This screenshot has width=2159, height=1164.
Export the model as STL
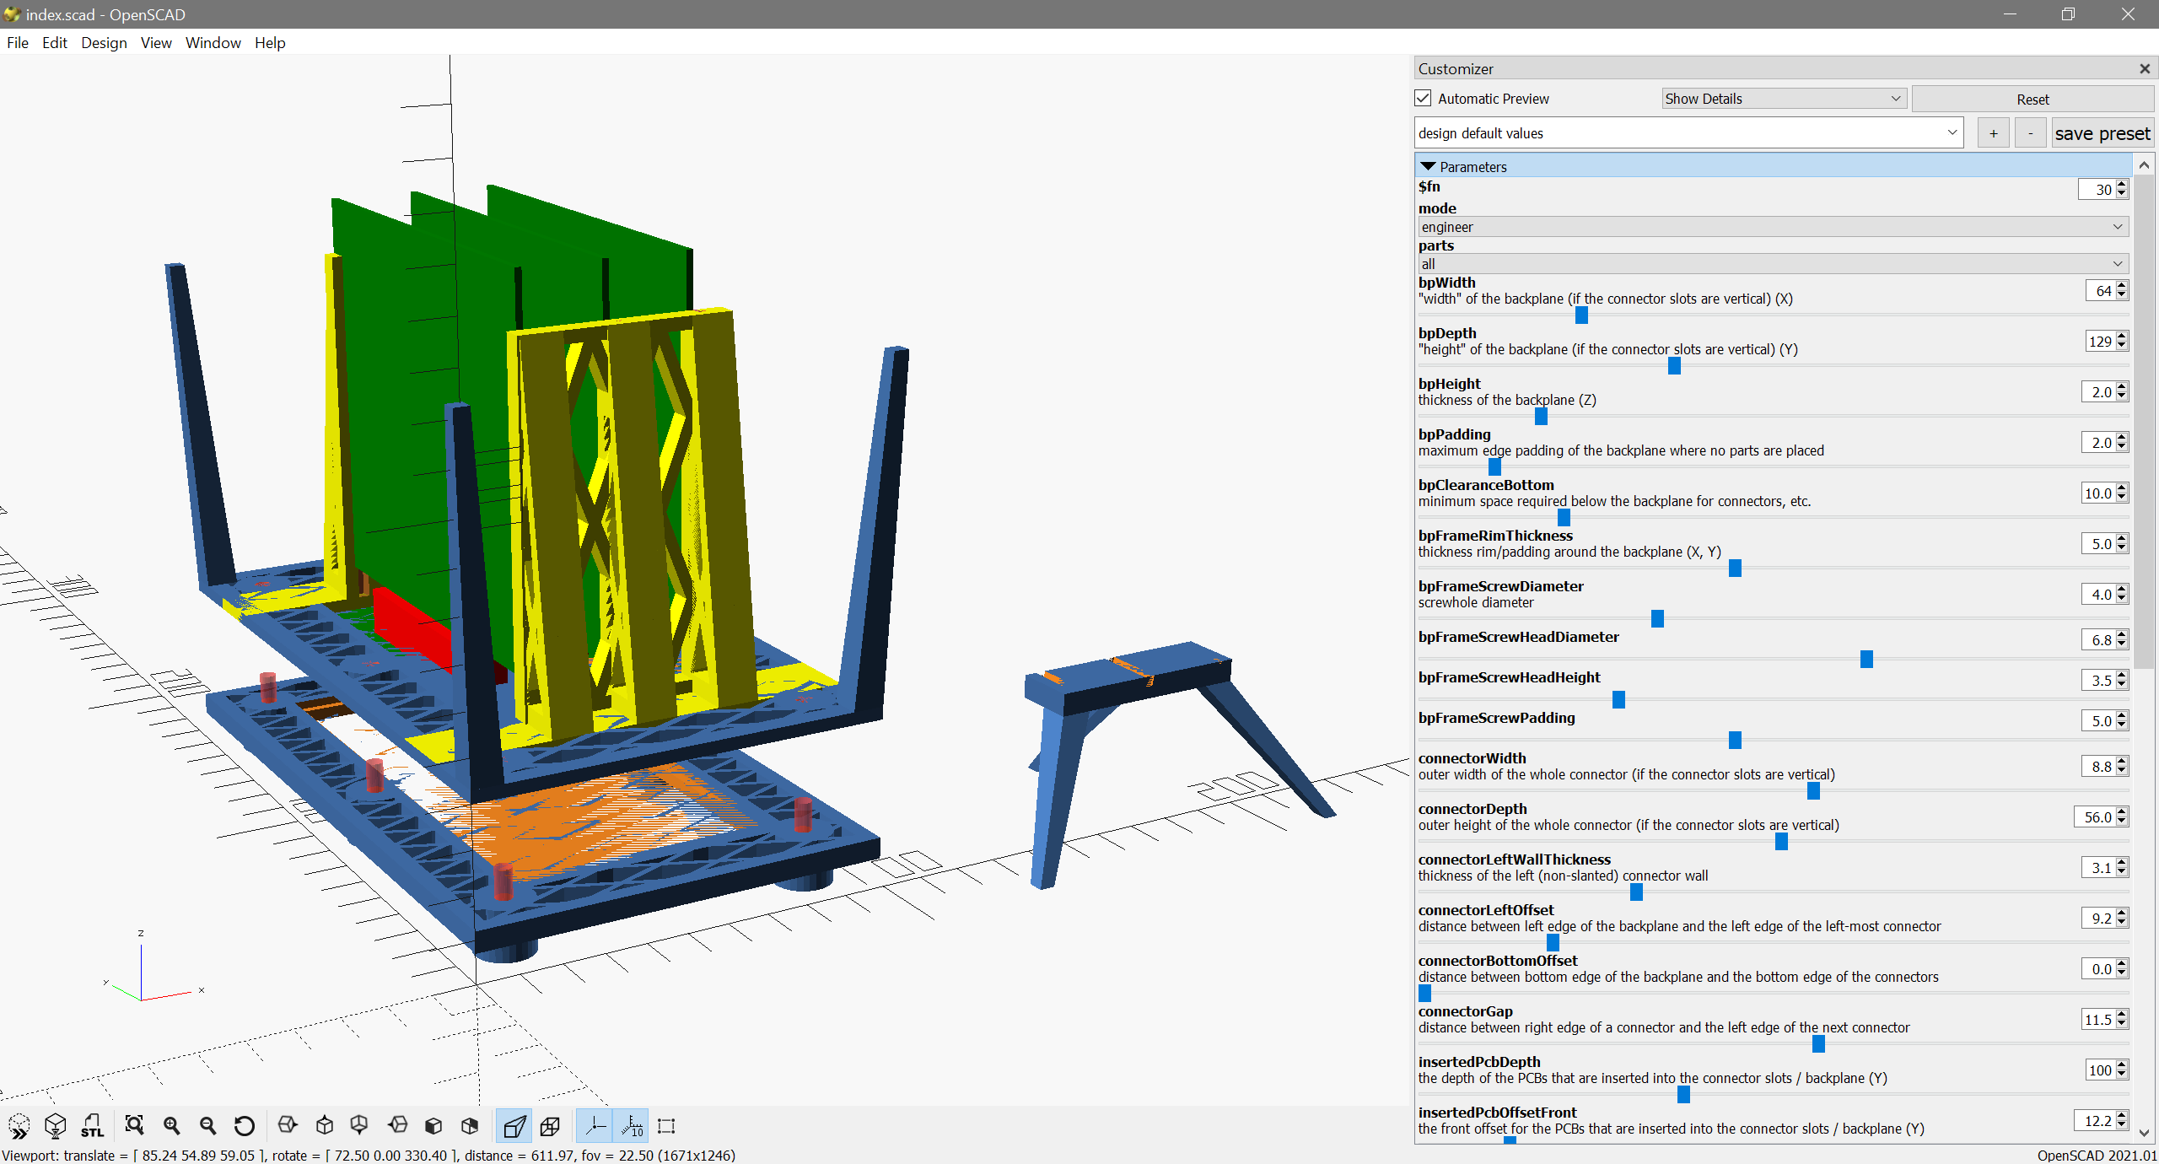coord(92,1125)
